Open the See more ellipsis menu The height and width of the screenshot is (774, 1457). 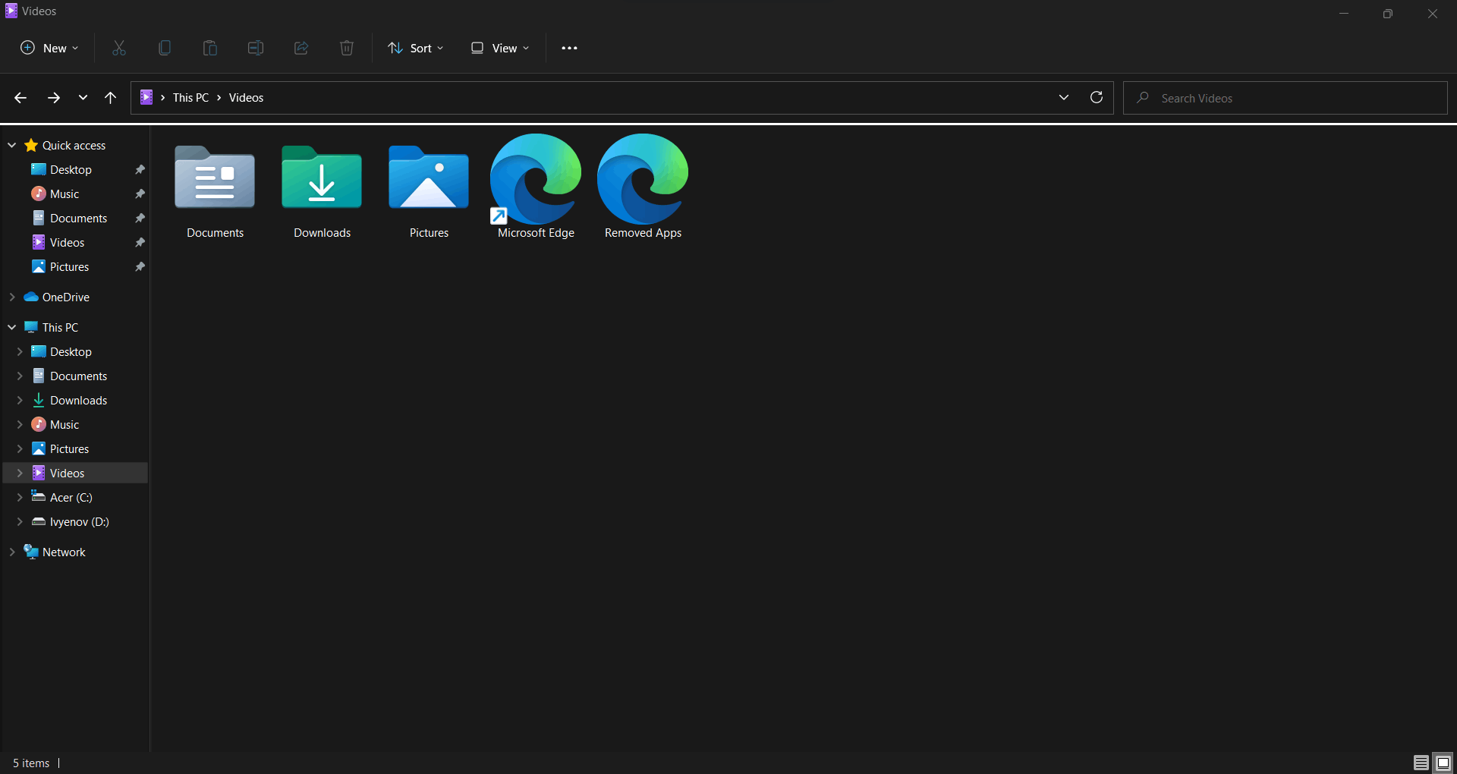569,48
